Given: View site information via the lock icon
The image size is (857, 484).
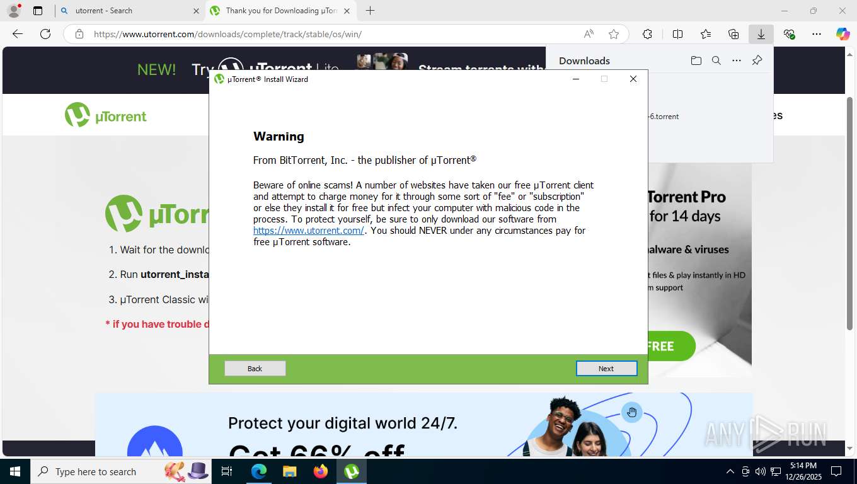Looking at the screenshot, I should coord(79,34).
